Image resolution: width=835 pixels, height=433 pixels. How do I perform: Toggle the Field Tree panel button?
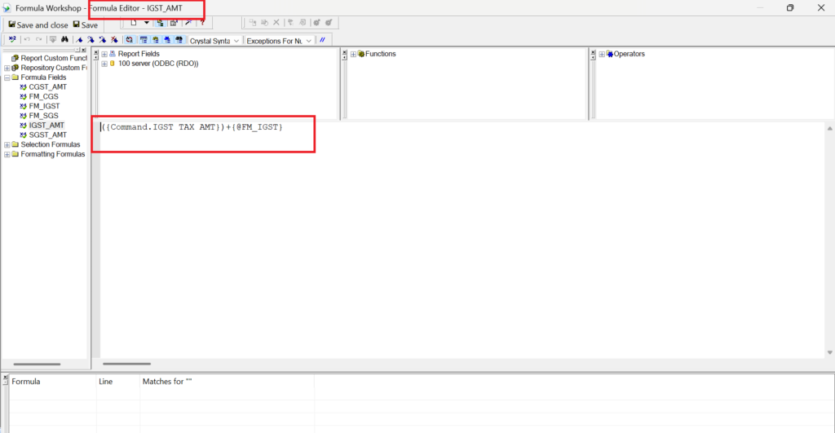coord(144,40)
